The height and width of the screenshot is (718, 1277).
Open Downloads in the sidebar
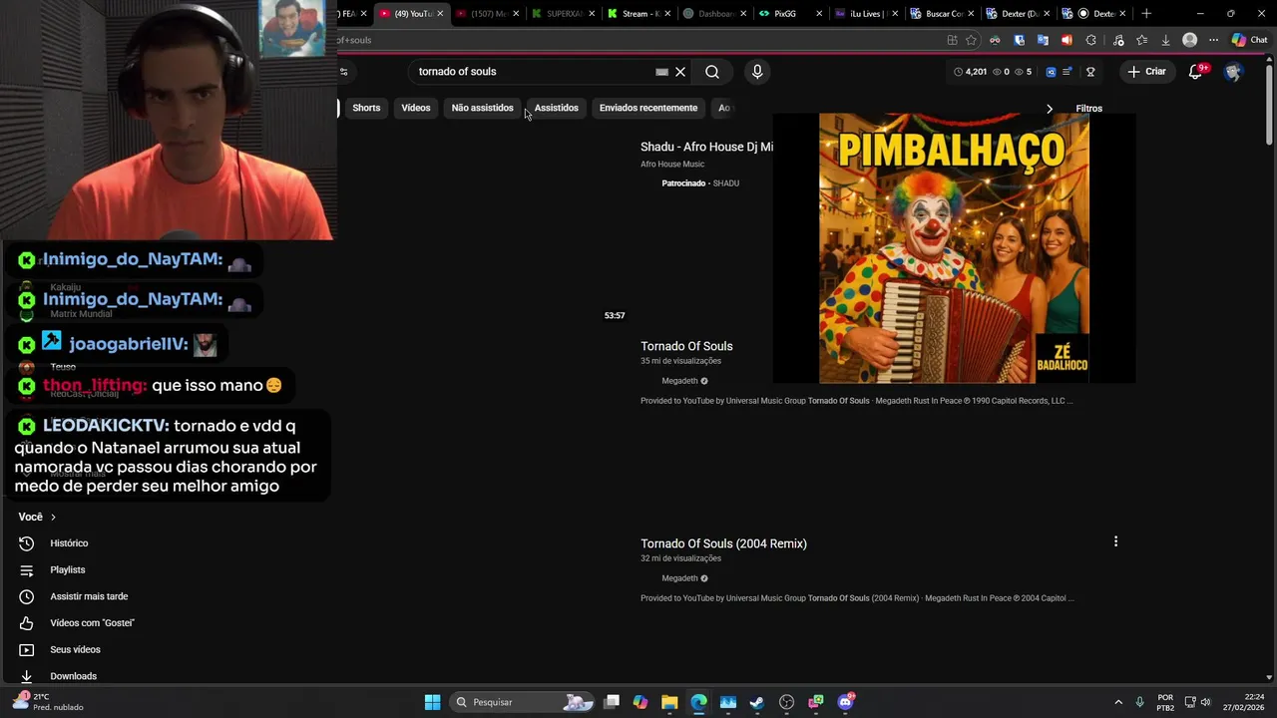click(73, 676)
